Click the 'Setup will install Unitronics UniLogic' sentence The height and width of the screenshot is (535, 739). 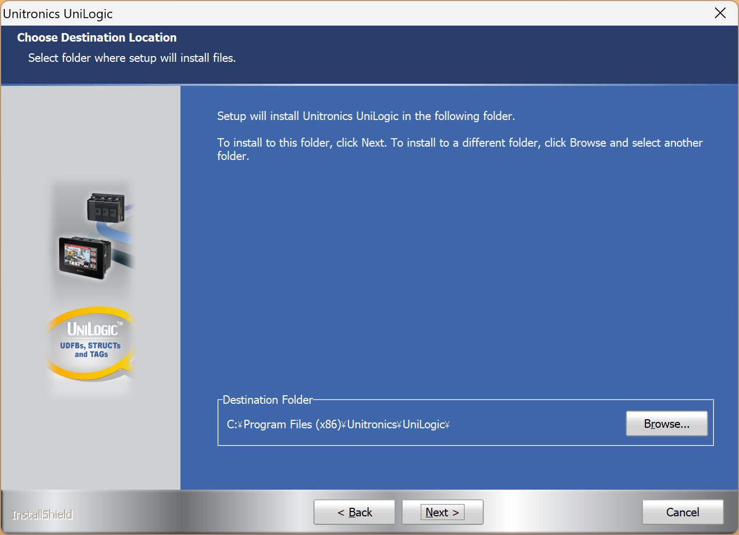(x=366, y=116)
